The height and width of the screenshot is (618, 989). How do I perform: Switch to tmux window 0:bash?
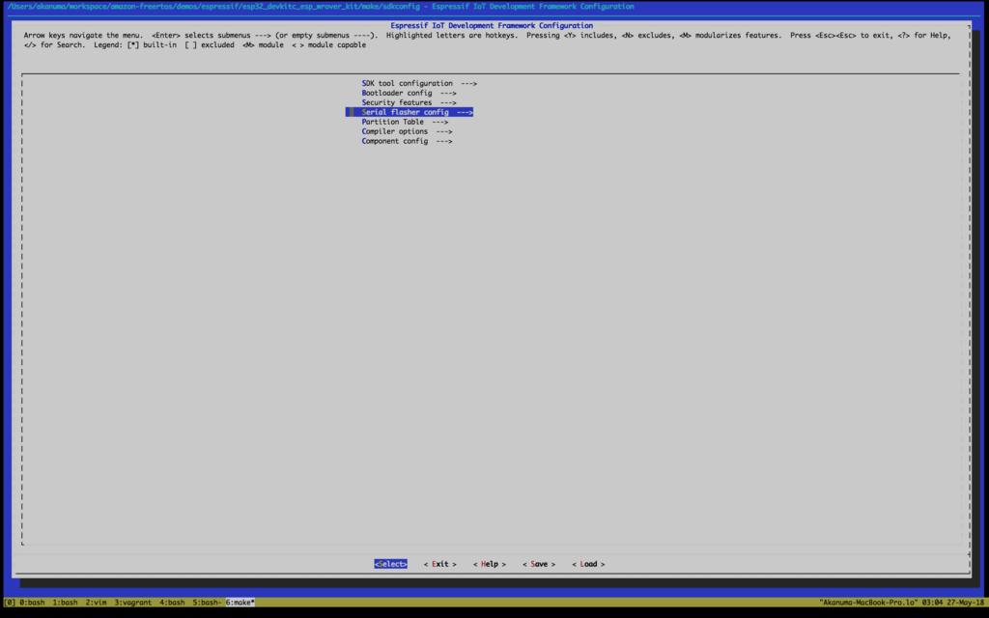pos(32,603)
